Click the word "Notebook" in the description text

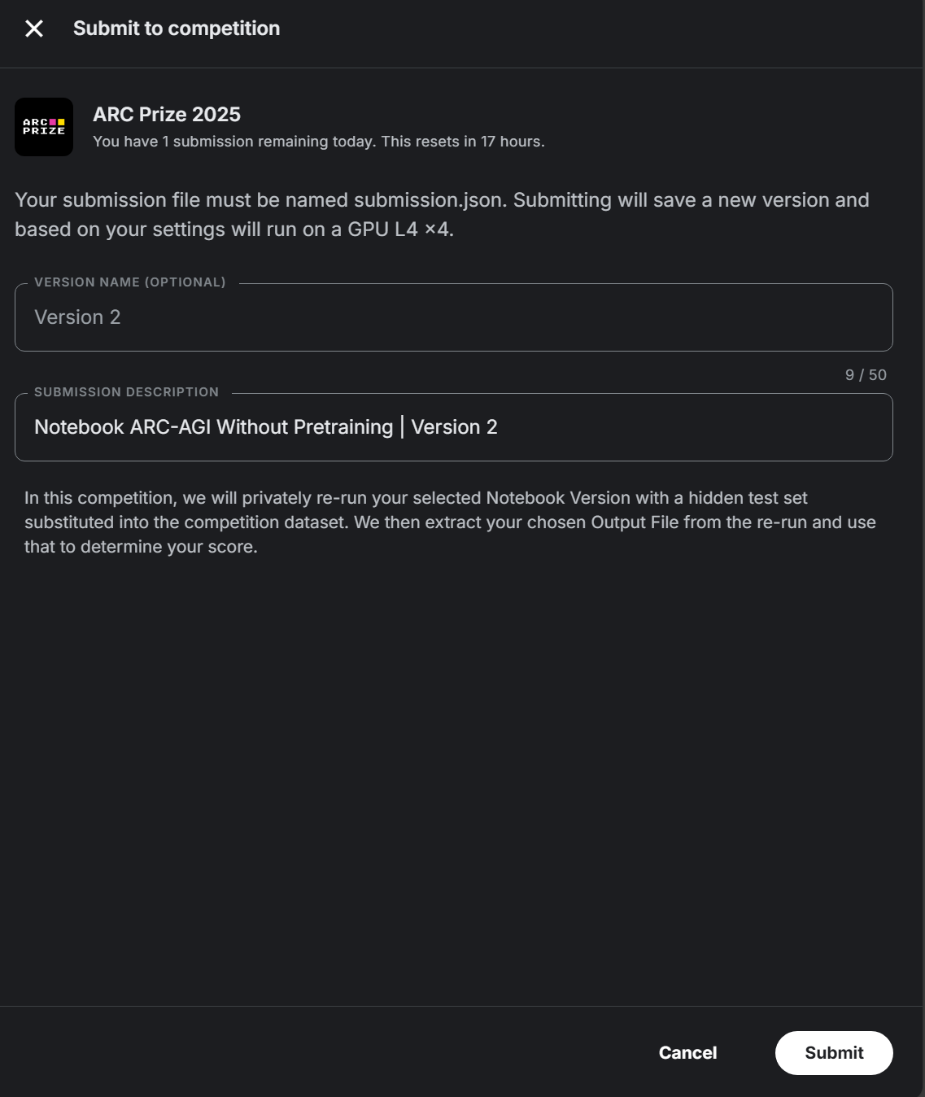[x=79, y=427]
